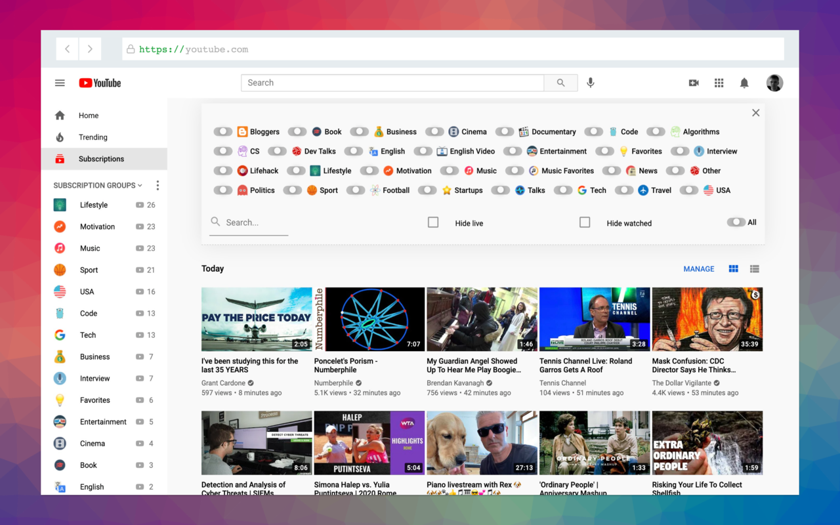Select the Entertainment group in sidebar
This screenshot has height=525, width=840.
[x=104, y=422]
